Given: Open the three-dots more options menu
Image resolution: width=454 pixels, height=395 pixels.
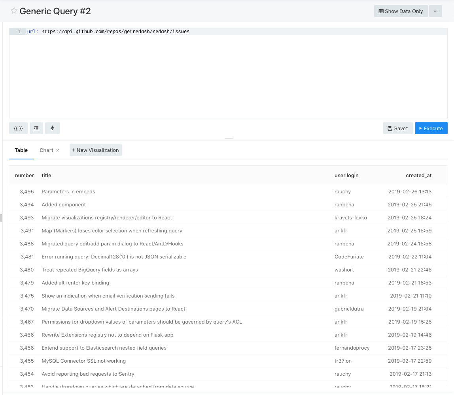Looking at the screenshot, I should 435,11.
